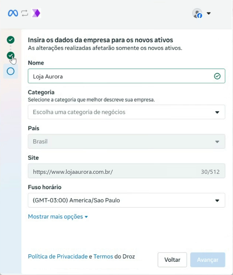Click the heading Insira os dados da empresa
233x275 pixels.
(x=101, y=40)
